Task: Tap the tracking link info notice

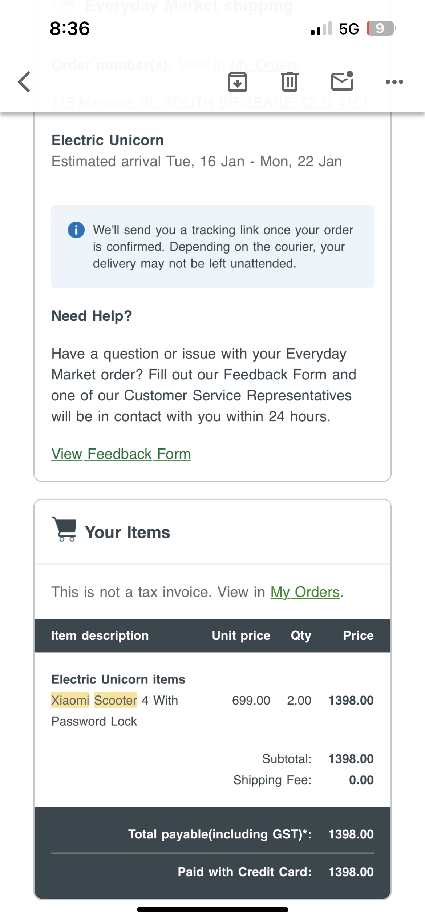Action: (212, 247)
